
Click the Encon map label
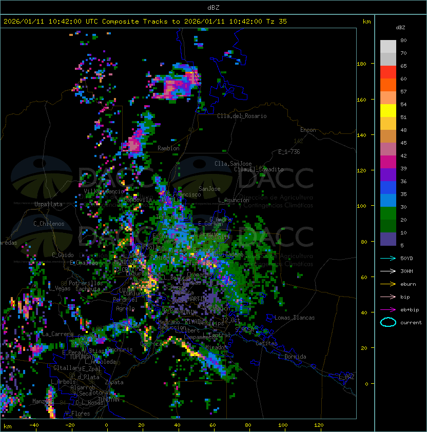(x=308, y=130)
